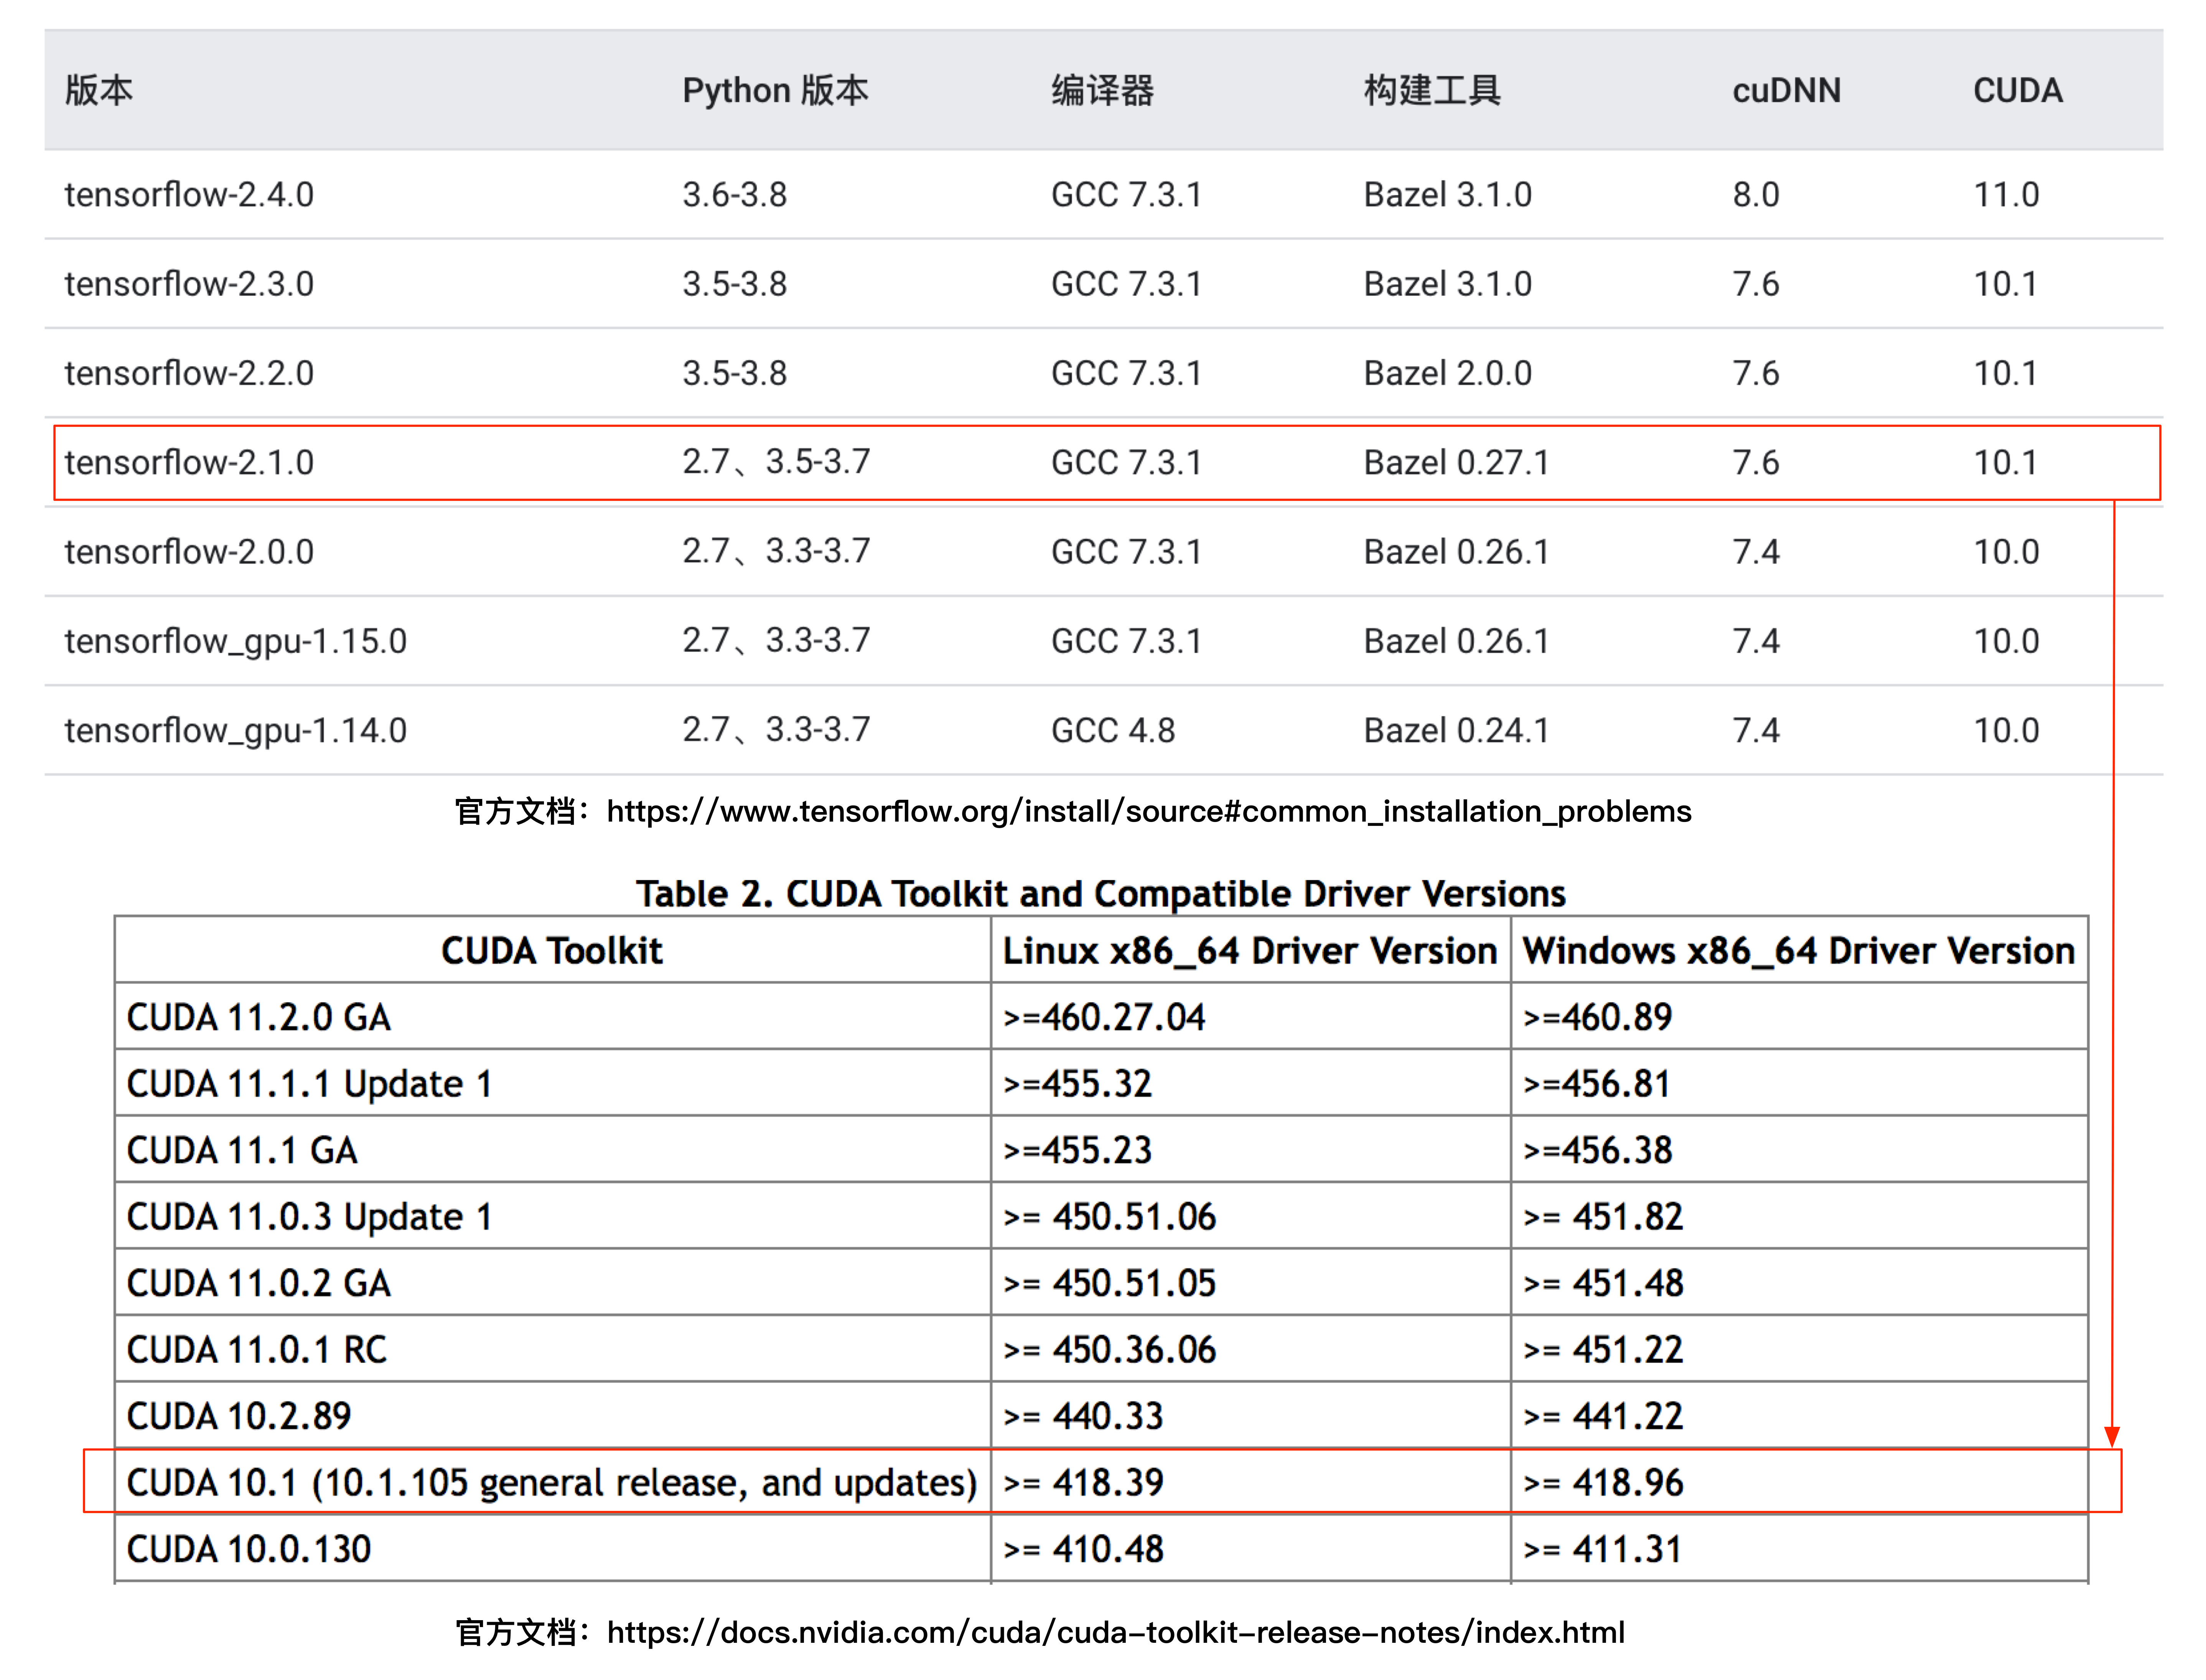Click the tensorflow_gpu-1.15.0 row label
Screen dimensions: 2206x1680
coord(235,641)
